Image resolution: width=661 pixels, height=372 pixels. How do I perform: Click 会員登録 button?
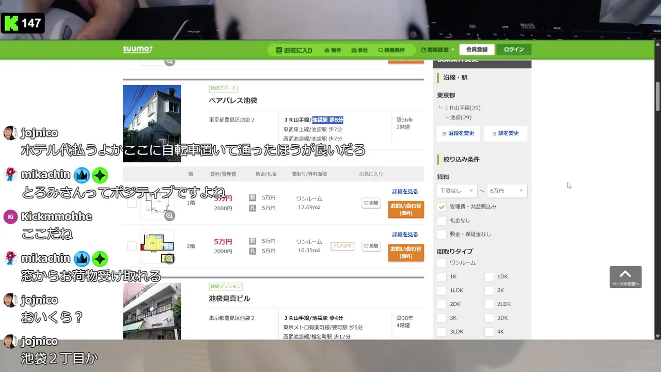coord(477,50)
